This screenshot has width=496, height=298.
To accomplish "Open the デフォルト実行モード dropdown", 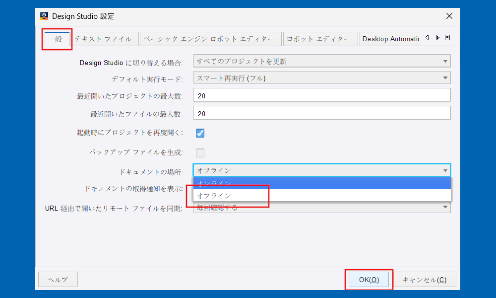I will [322, 78].
